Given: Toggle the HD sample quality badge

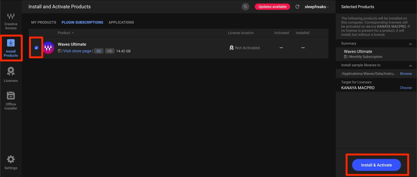Looking at the screenshot, I should click(109, 51).
